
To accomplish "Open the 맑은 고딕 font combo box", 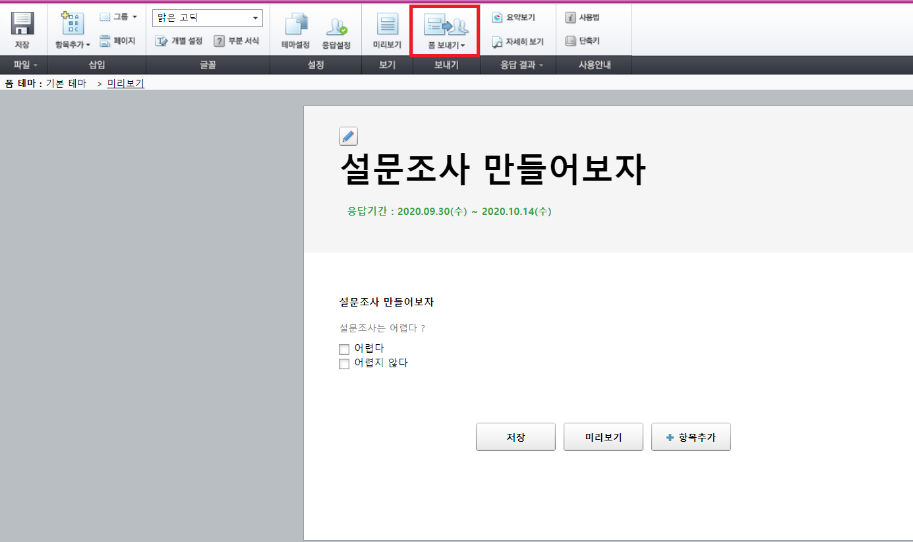I will click(207, 18).
